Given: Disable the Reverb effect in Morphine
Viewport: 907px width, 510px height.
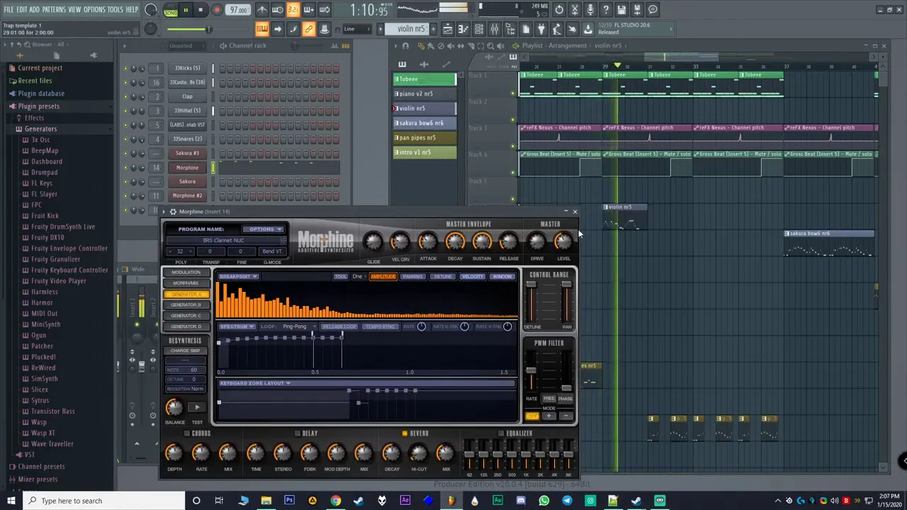Looking at the screenshot, I should pyautogui.click(x=405, y=433).
